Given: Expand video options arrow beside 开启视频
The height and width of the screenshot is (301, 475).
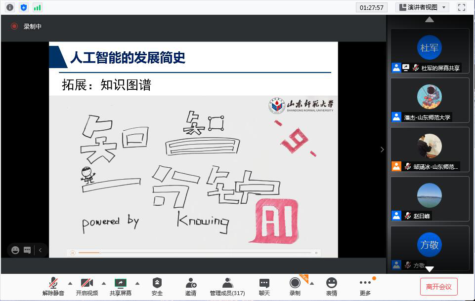Looking at the screenshot, I should tap(104, 283).
